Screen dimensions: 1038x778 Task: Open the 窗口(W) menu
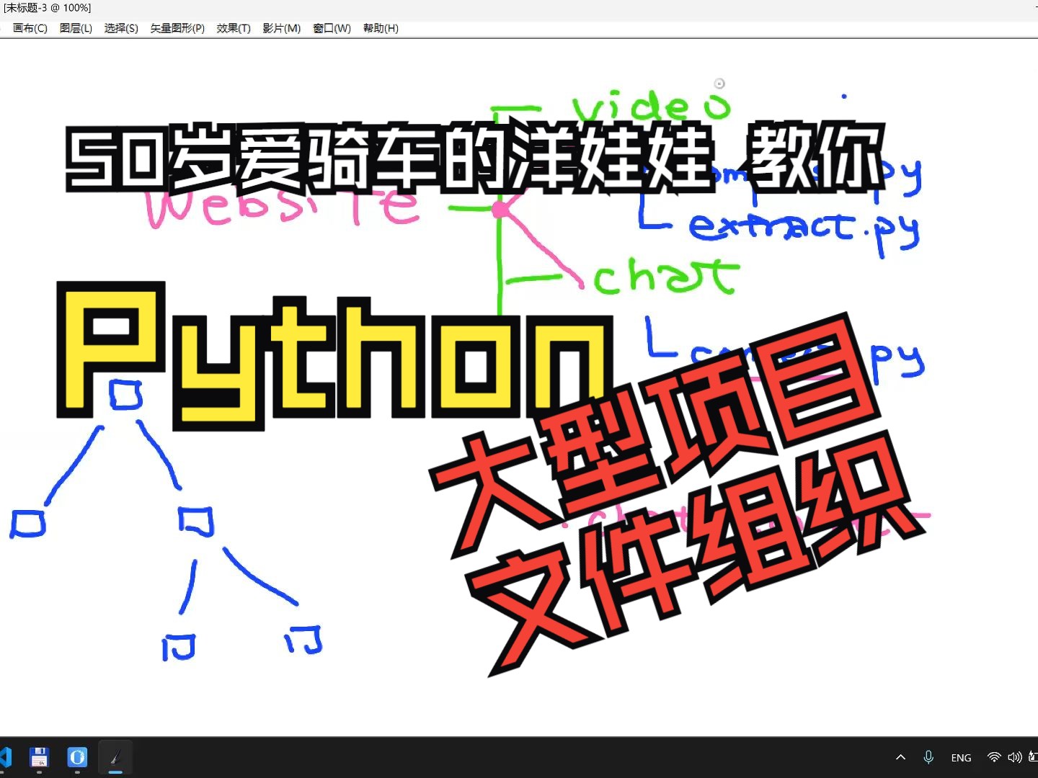[332, 28]
